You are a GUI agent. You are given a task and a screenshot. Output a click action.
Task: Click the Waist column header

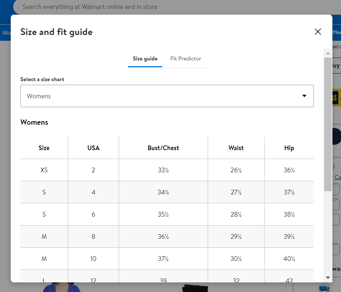[x=236, y=148]
